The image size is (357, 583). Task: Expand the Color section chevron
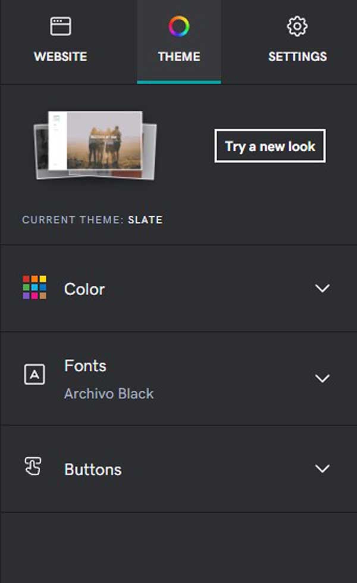322,289
